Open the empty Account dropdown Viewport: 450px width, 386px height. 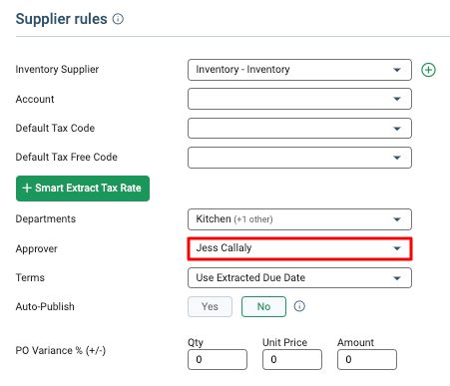coord(299,99)
